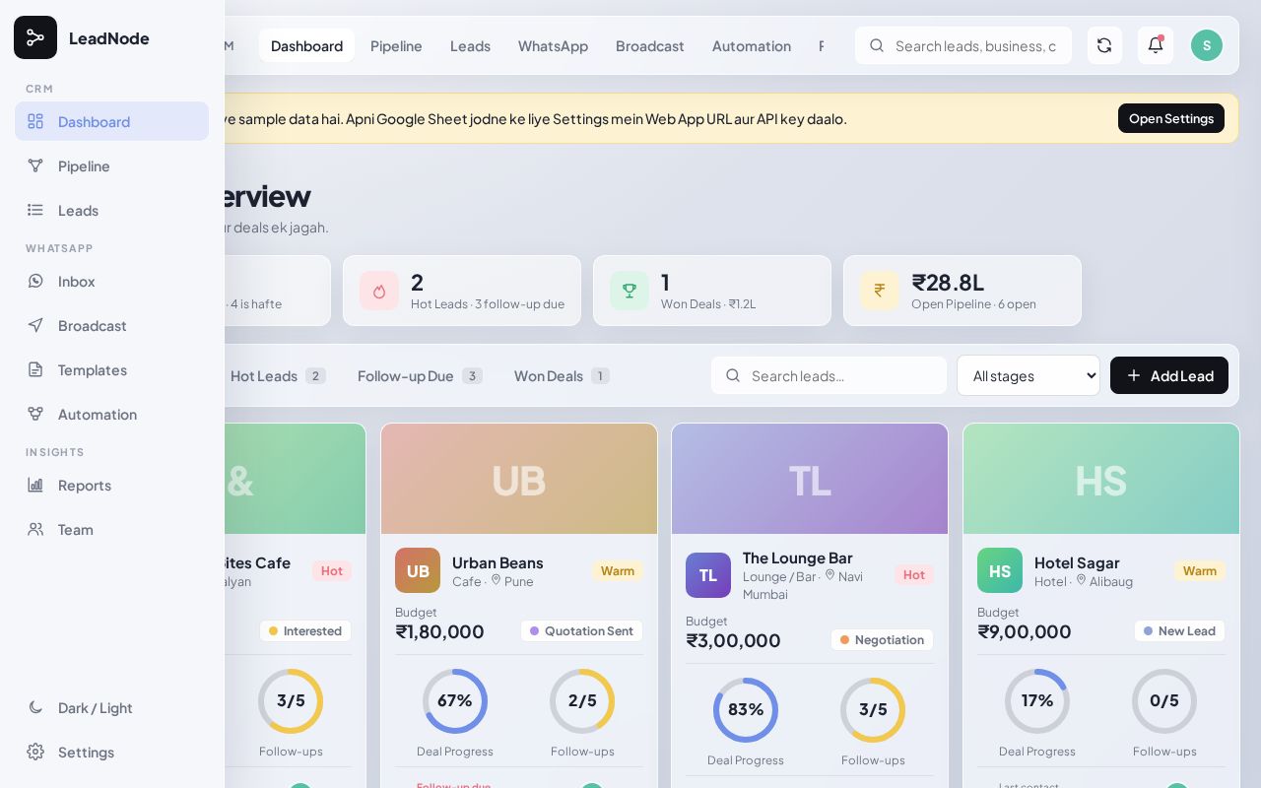This screenshot has width=1261, height=788.
Task: Click the Warm tag on Urban Beans
Action: (x=618, y=570)
